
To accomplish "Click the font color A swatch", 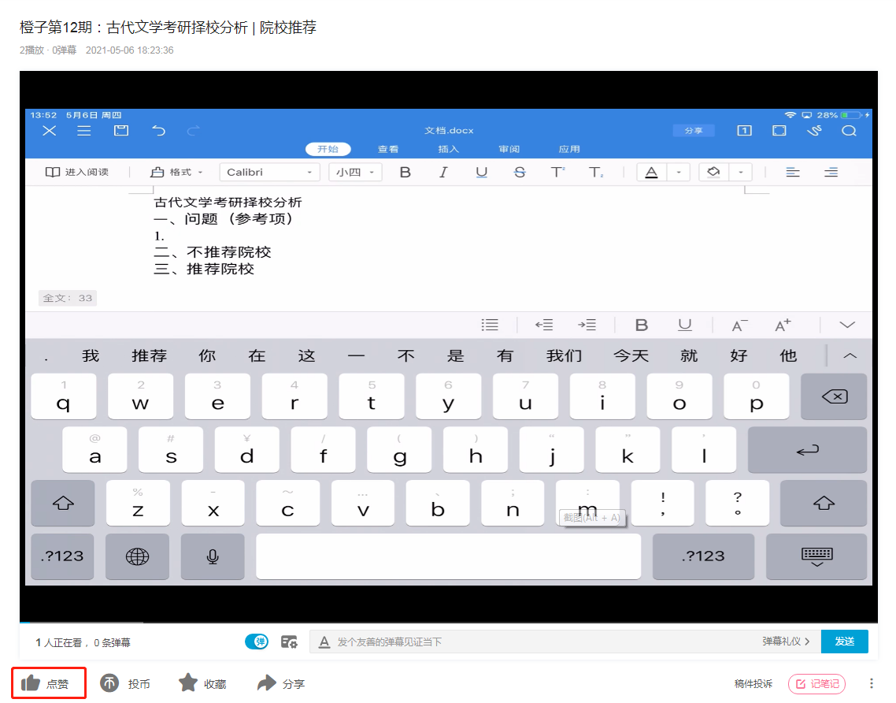I will 651,172.
